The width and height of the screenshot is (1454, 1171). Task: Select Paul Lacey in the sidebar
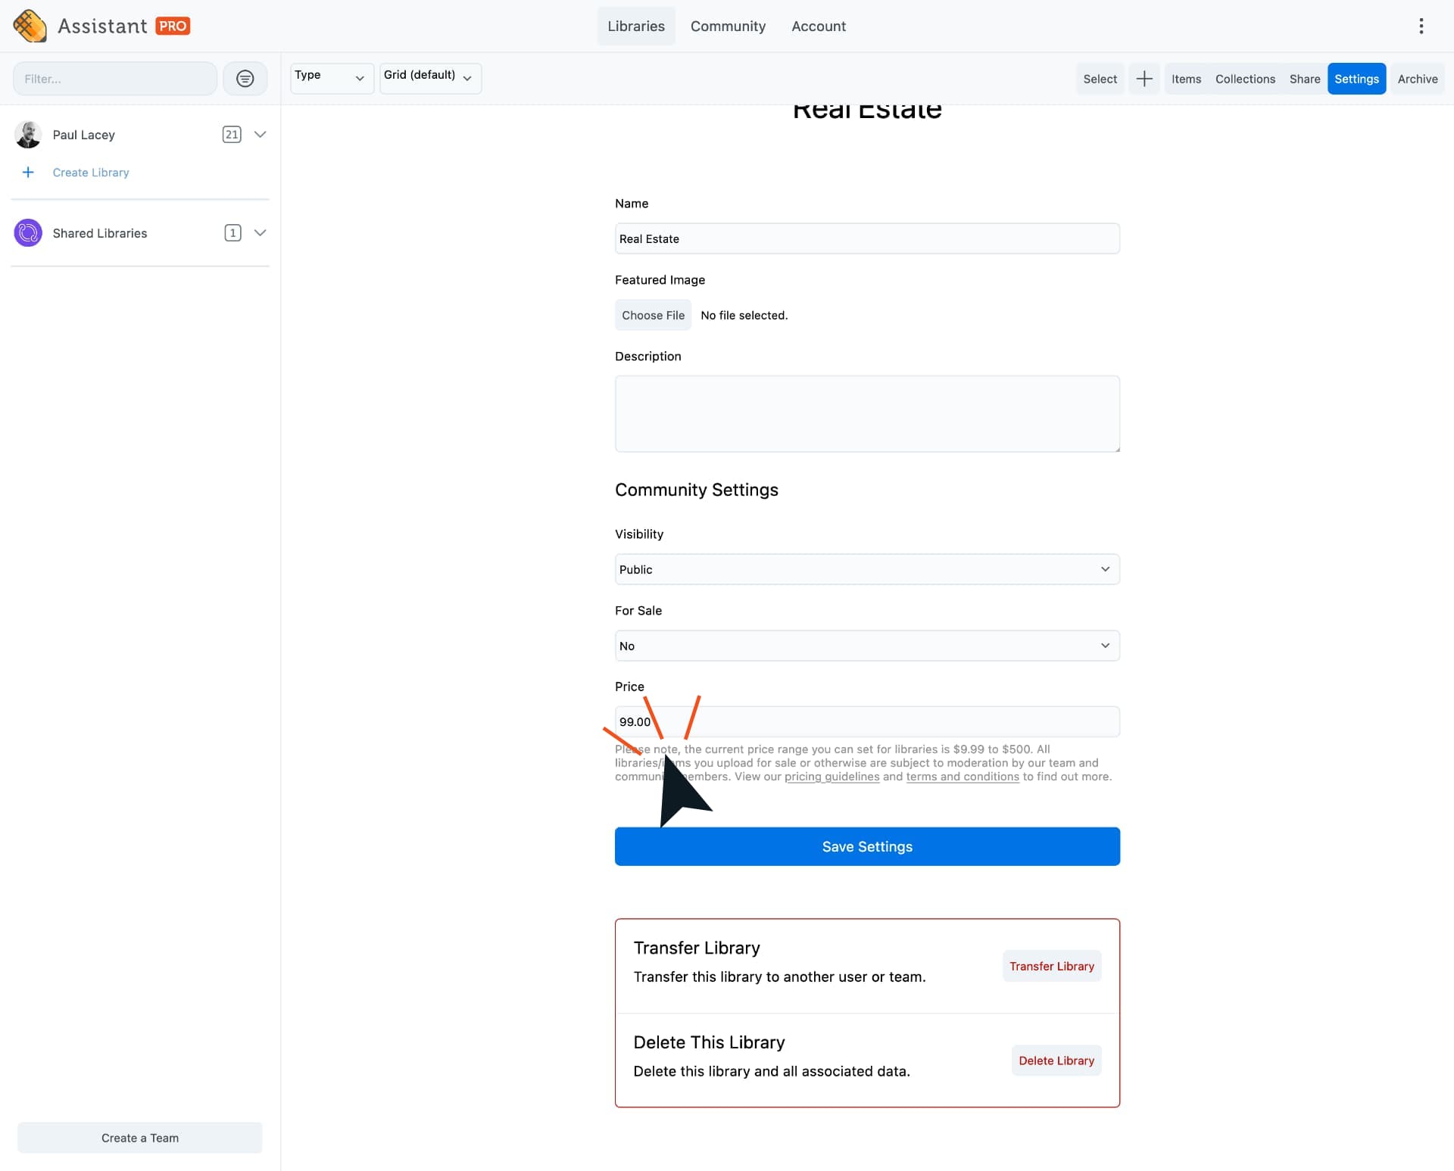83,135
